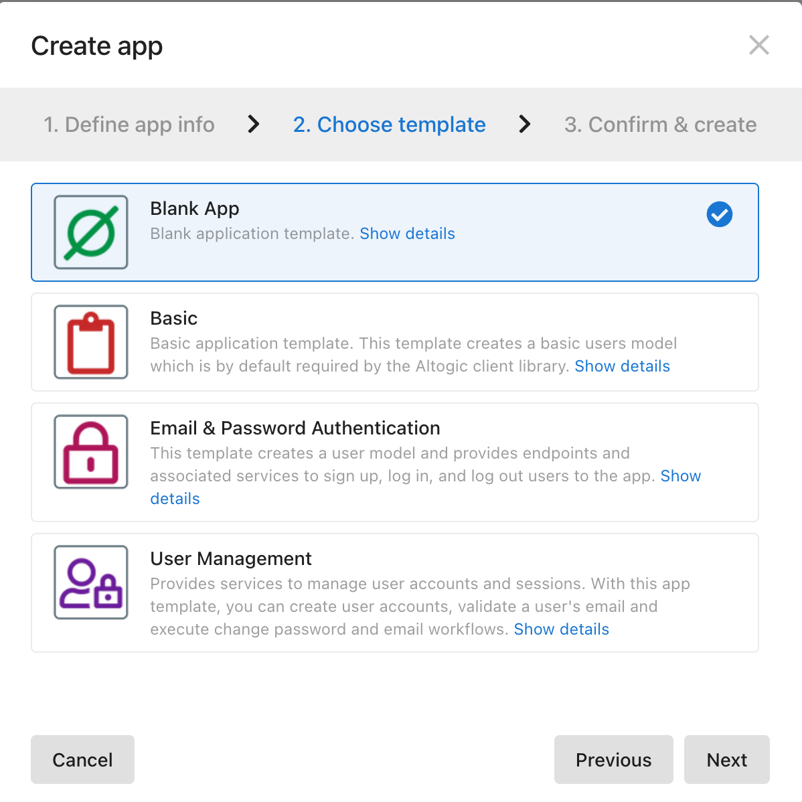Click the X to close the Create app dialog

[758, 45]
